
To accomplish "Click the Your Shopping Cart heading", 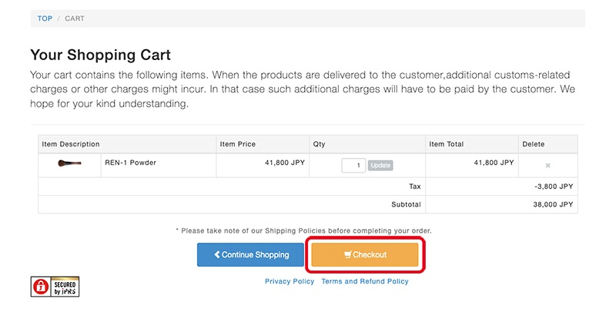I will pos(100,55).
